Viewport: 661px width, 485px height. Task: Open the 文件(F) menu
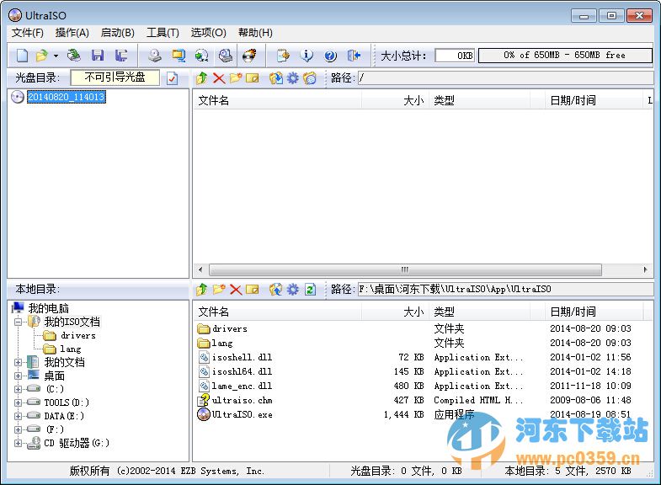point(28,33)
